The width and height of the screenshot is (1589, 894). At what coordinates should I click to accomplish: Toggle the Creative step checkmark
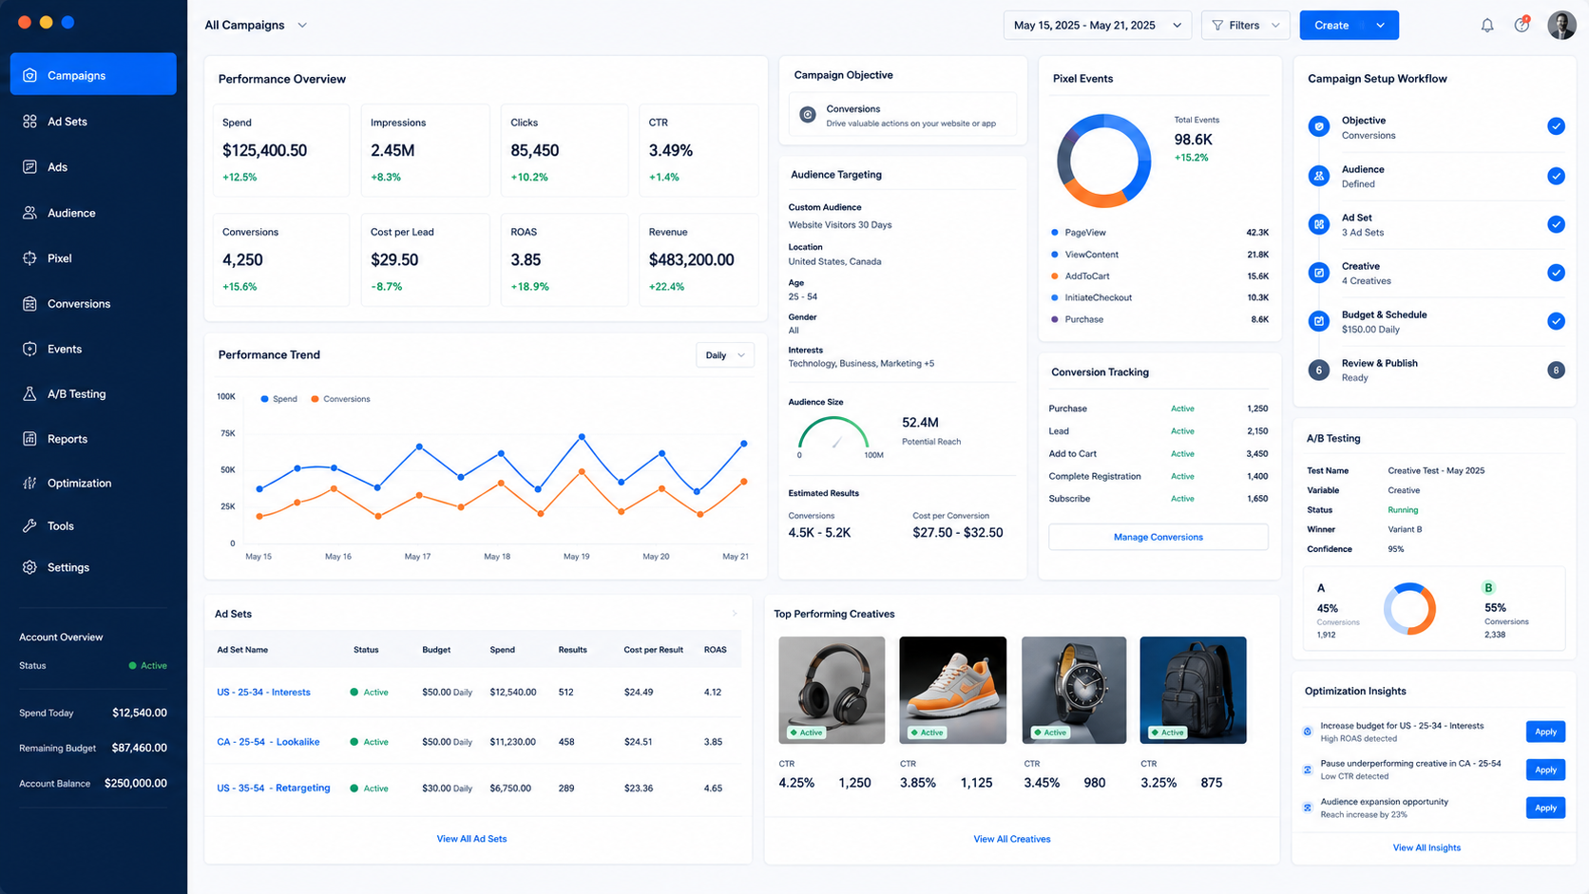click(1556, 273)
